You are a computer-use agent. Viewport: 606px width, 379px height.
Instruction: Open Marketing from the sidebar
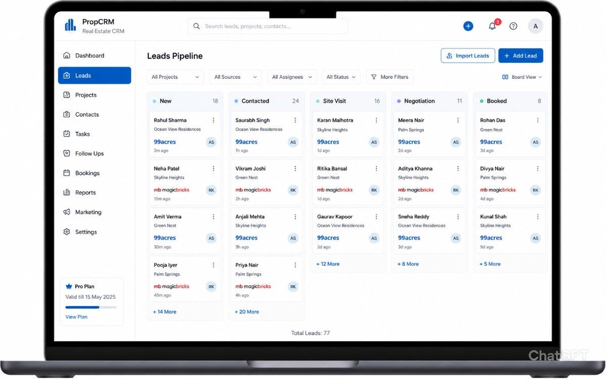pos(94,212)
